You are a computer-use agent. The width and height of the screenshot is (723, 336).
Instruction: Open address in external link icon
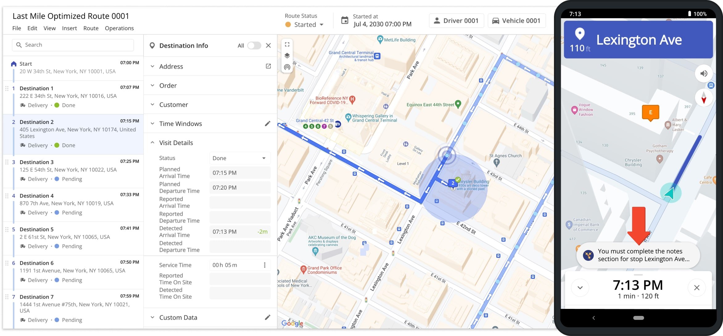click(268, 66)
